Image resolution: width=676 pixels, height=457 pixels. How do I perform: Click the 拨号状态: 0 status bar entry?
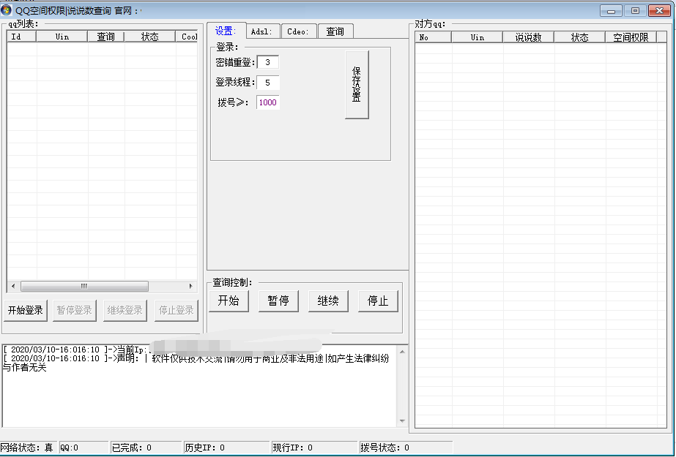pyautogui.click(x=406, y=448)
